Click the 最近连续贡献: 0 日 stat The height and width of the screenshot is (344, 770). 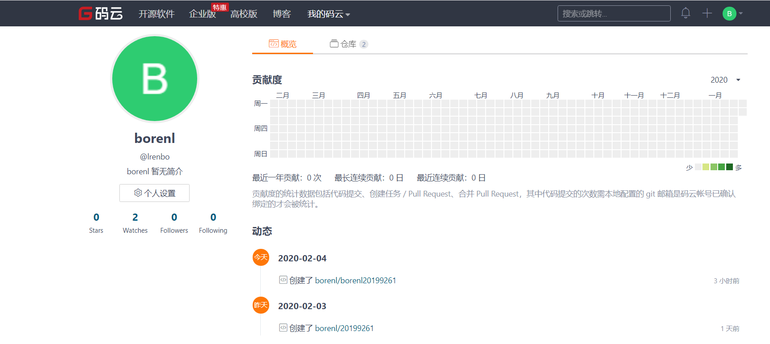[451, 178]
